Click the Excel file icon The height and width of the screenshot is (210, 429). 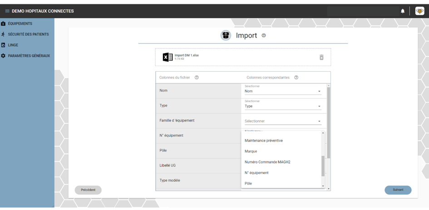click(x=168, y=57)
